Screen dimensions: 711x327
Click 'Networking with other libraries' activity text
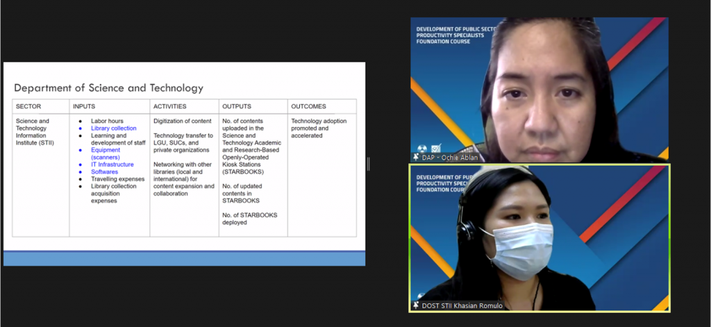(183, 179)
